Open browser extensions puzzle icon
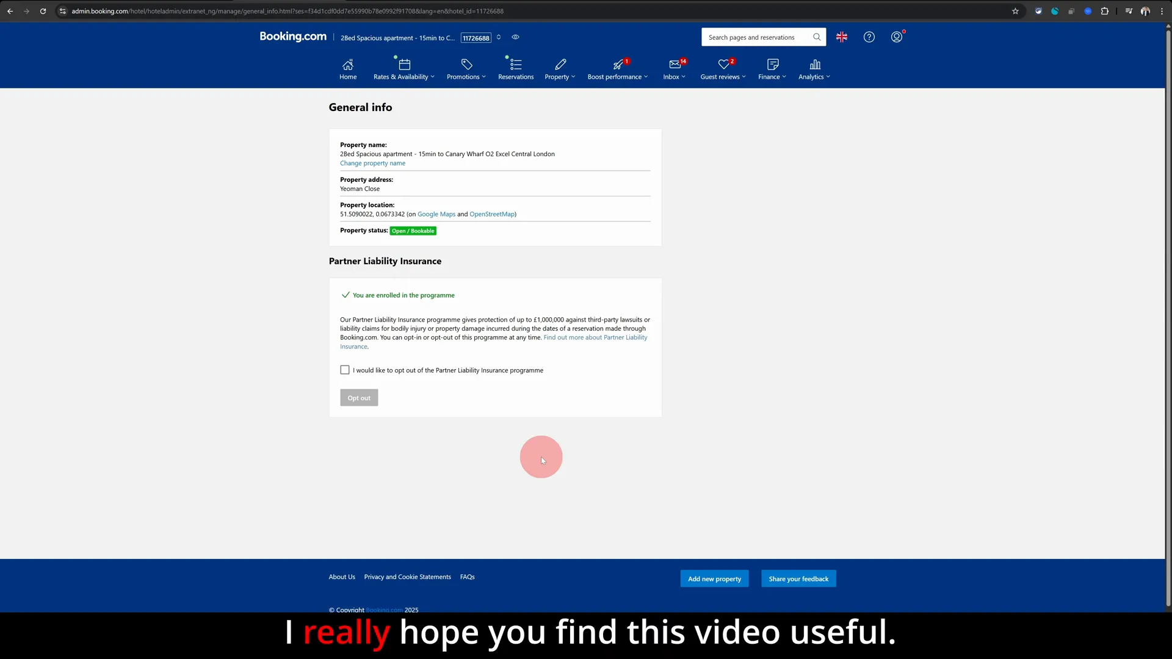This screenshot has width=1172, height=659. point(1104,11)
